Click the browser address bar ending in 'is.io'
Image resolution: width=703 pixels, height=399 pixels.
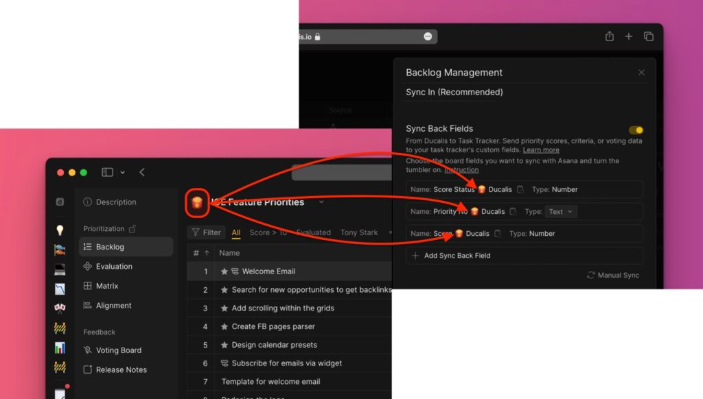click(x=368, y=37)
